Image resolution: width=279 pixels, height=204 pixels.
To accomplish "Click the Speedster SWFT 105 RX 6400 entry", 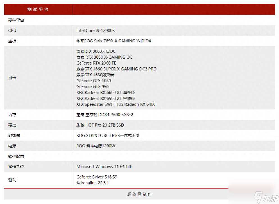I will (116, 104).
